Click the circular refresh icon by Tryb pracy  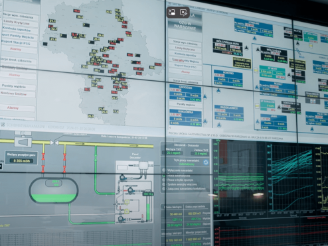pyautogui.click(x=206, y=162)
